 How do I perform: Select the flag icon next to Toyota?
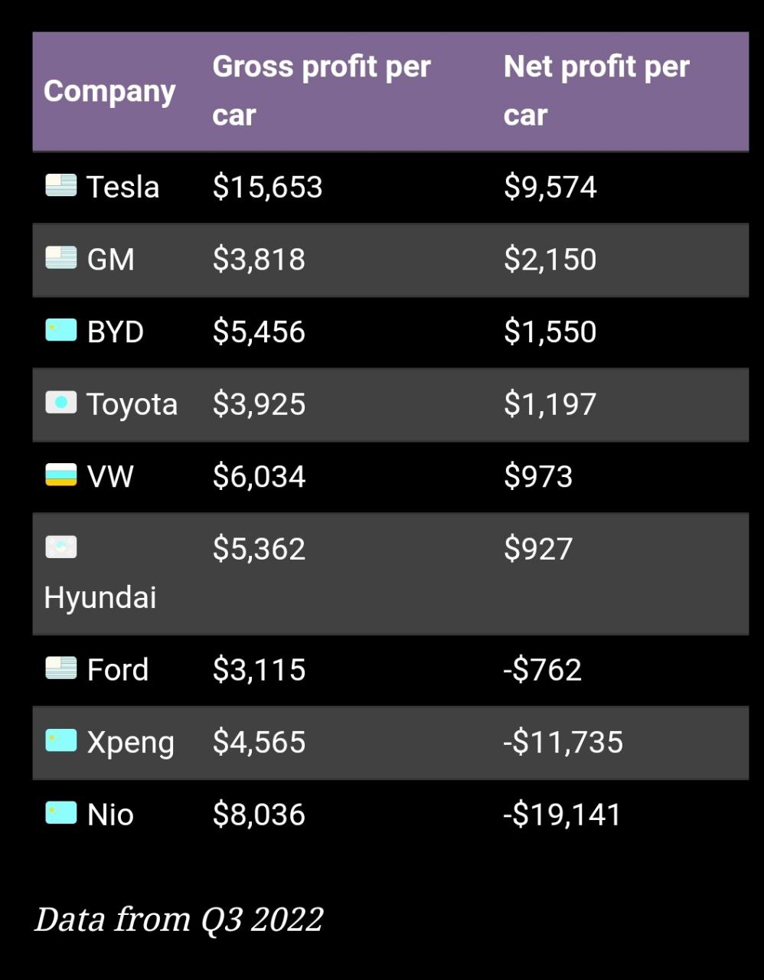(x=60, y=403)
